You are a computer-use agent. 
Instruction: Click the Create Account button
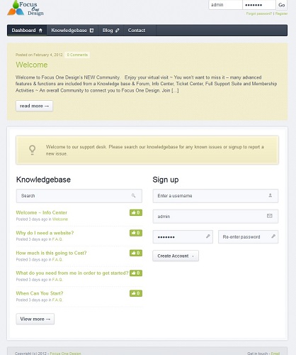[176, 256]
